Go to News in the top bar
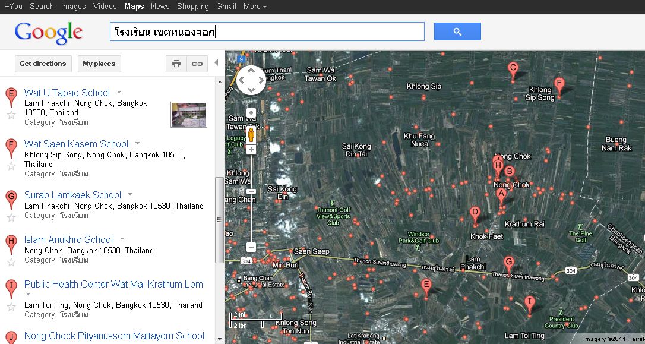The width and height of the screenshot is (645, 344). point(160,6)
